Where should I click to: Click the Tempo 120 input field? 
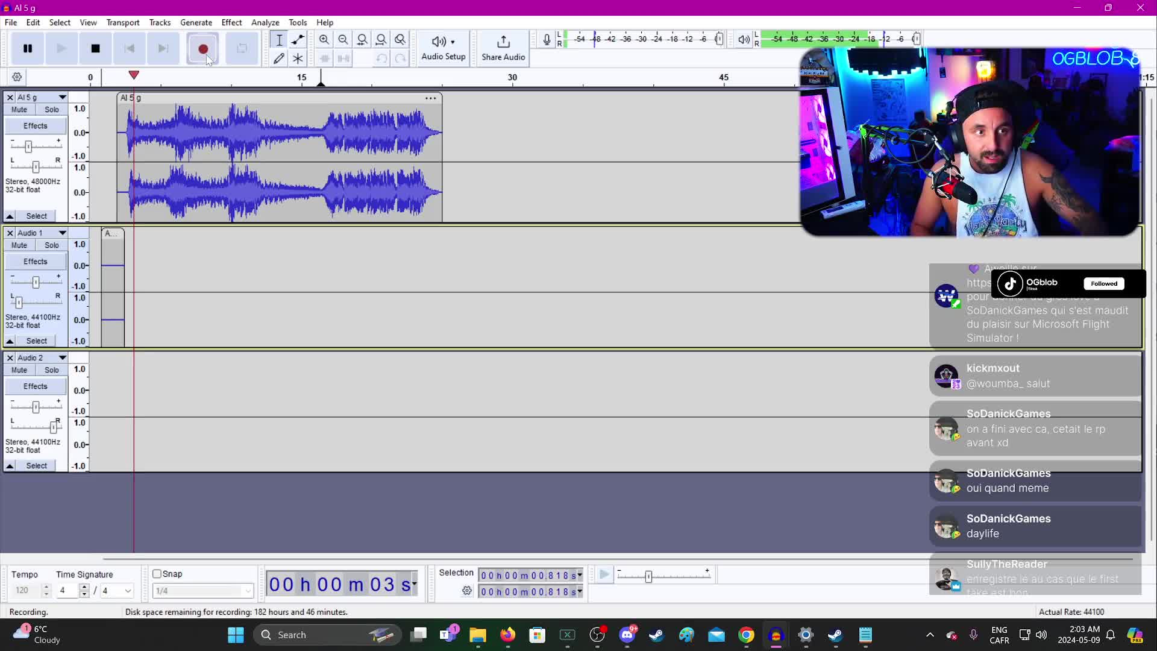28,591
